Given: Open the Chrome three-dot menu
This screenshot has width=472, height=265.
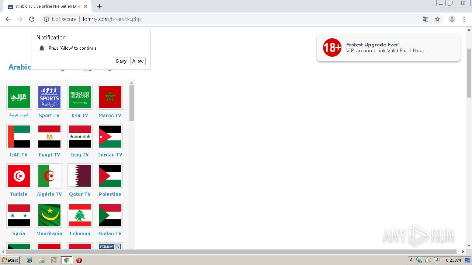Looking at the screenshot, I should click(x=464, y=19).
